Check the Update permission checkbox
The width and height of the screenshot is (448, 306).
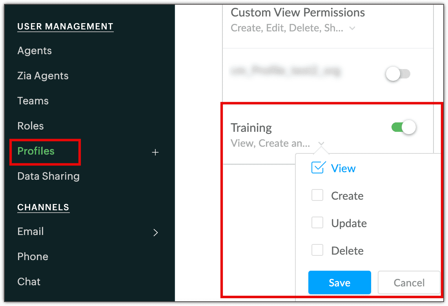(x=317, y=223)
